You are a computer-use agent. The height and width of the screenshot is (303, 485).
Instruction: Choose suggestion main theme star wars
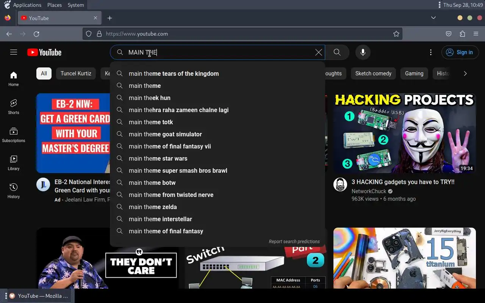pyautogui.click(x=217, y=158)
